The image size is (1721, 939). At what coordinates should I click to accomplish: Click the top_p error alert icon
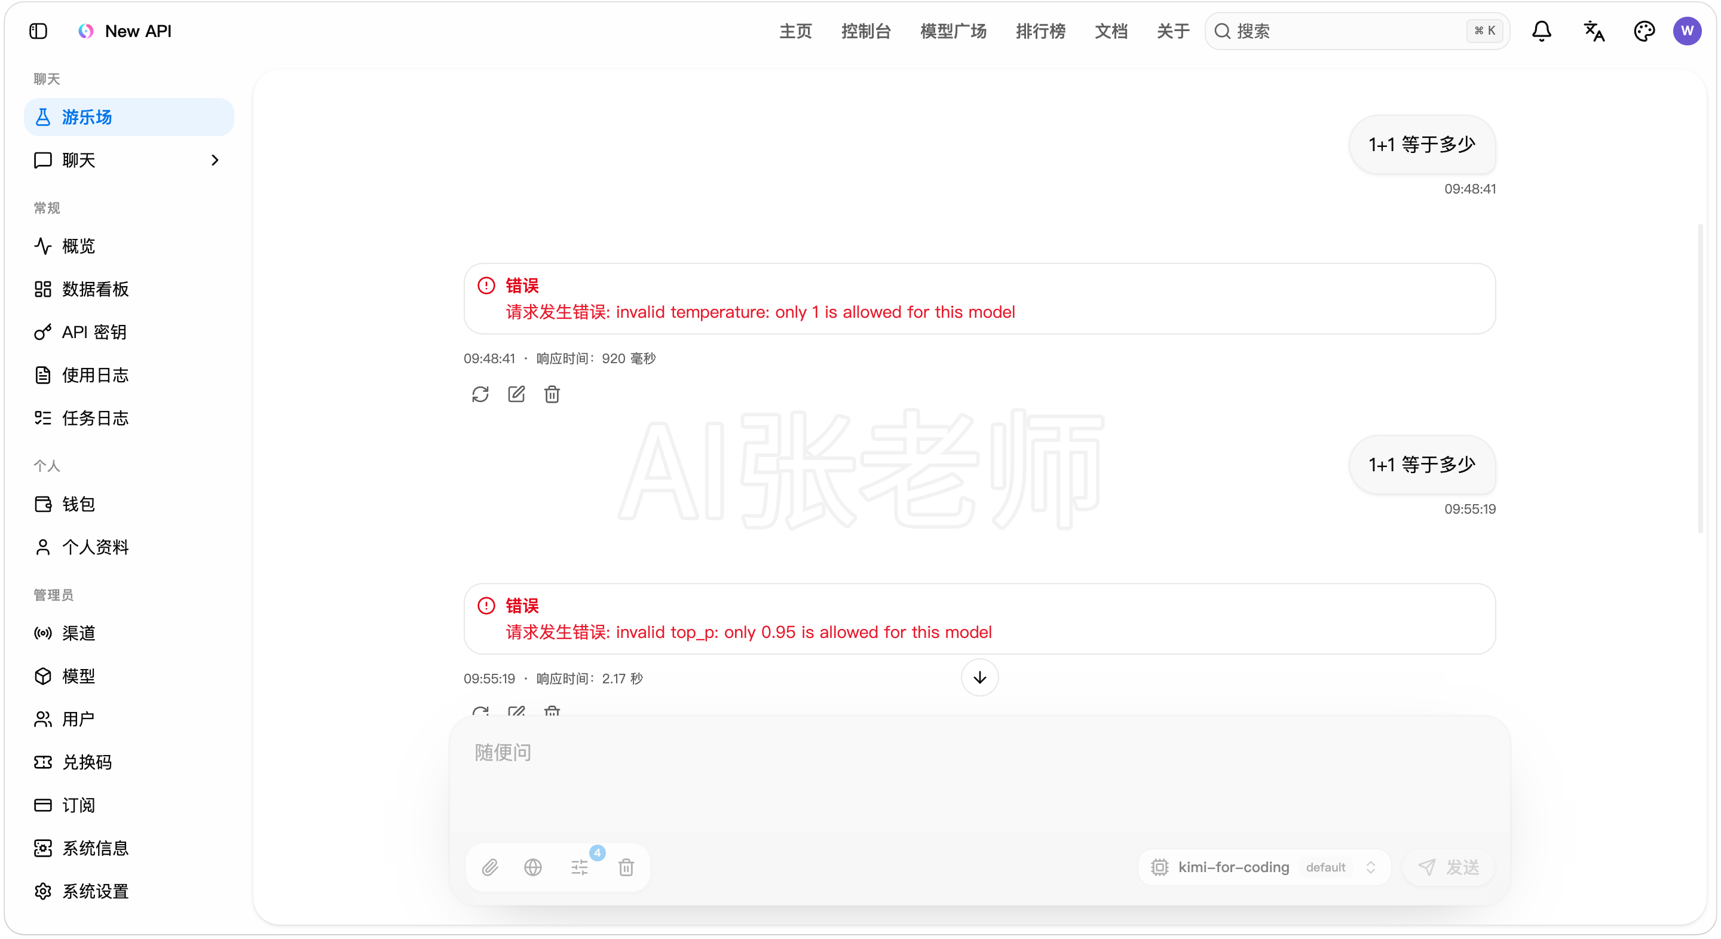pyautogui.click(x=486, y=605)
